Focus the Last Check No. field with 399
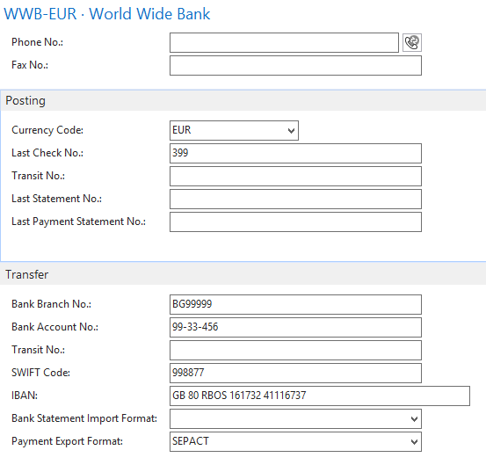Viewport: 486px width, 472px height. (x=295, y=153)
